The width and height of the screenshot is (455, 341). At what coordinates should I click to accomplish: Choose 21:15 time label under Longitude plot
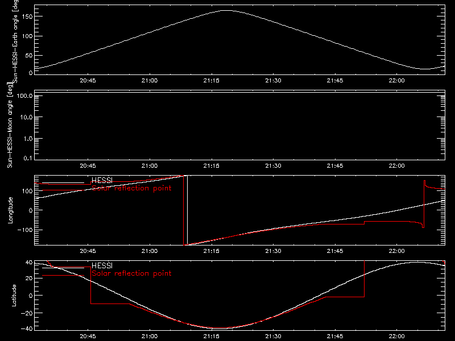click(211, 251)
